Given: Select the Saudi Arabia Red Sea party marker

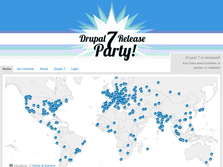Looking at the screenshot, I should (135, 120).
